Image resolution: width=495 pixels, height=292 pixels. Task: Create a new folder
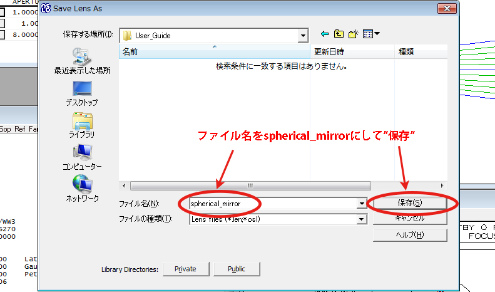point(354,34)
